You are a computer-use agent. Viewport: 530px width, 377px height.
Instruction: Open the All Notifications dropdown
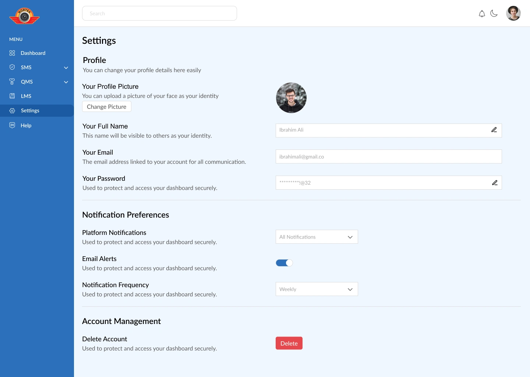pyautogui.click(x=317, y=237)
